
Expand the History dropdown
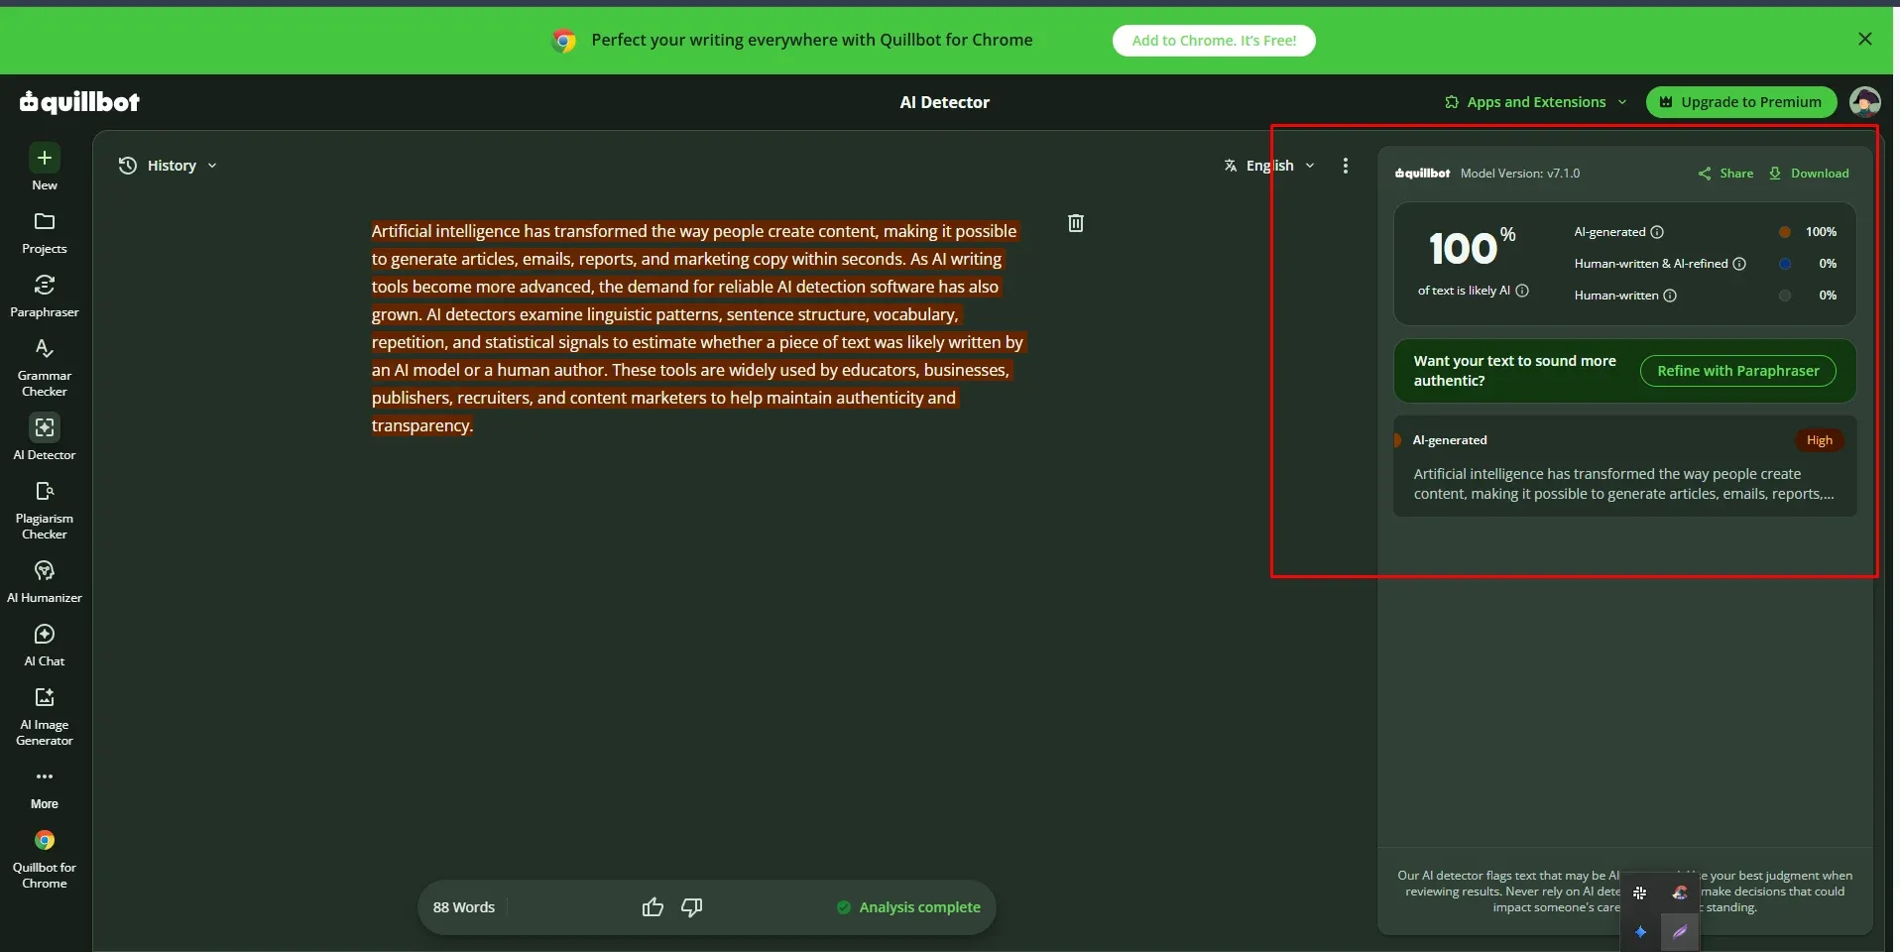(168, 166)
